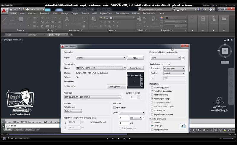Skip to previous track in player
This screenshot has height=145, width=237.
113,138
